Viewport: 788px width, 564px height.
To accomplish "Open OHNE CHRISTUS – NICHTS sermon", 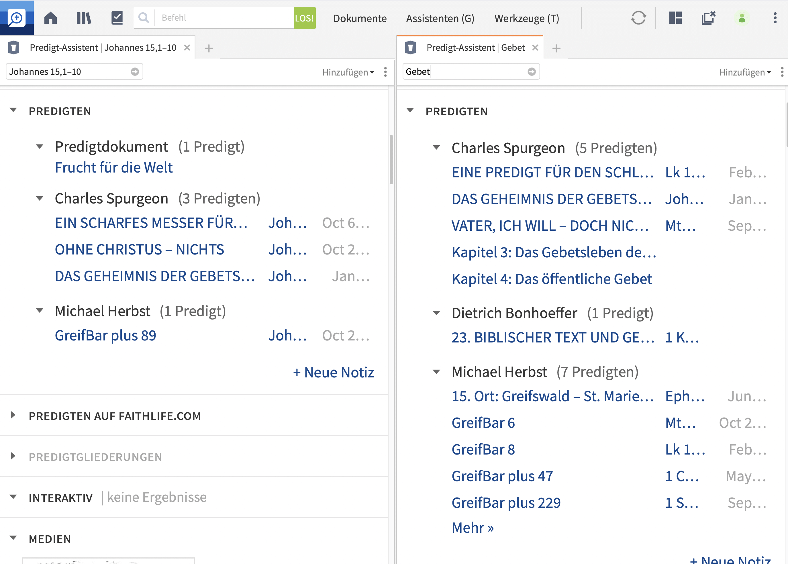I will [x=140, y=250].
